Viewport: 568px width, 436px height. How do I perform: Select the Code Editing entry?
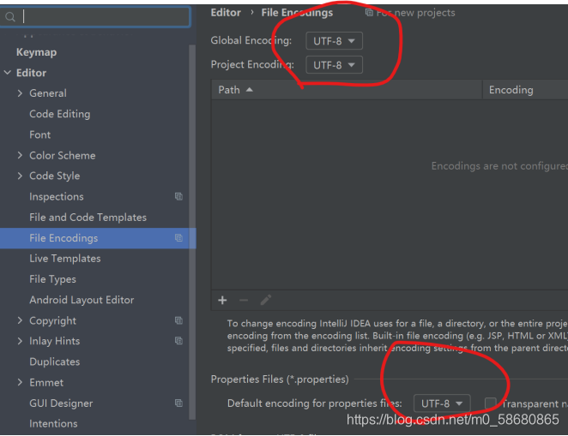click(60, 114)
